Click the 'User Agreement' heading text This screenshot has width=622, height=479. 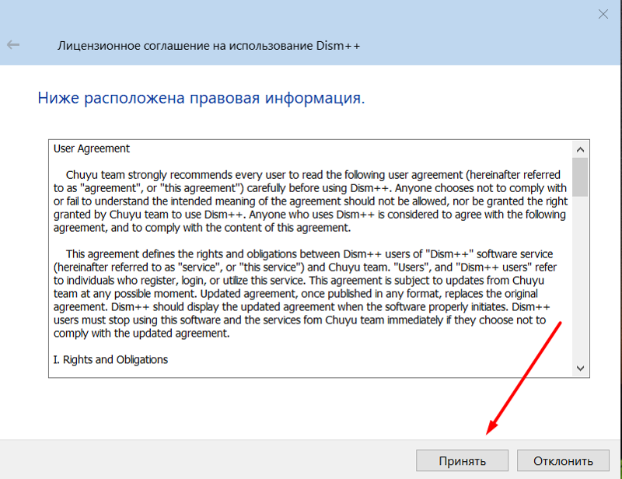point(92,149)
